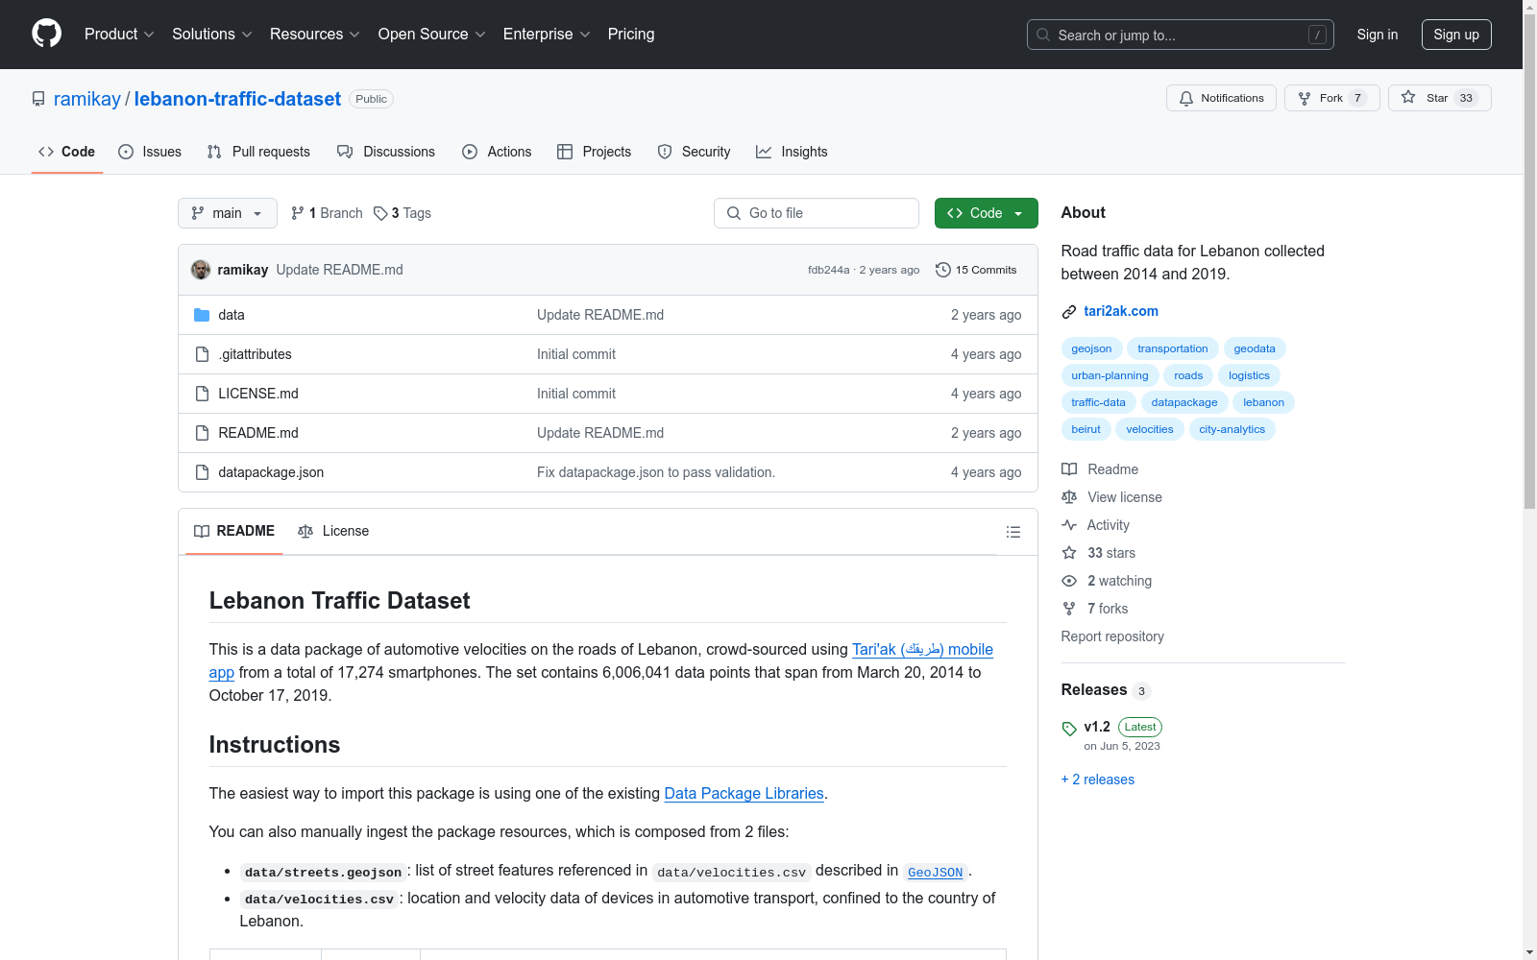The height and width of the screenshot is (960, 1537).
Task: Open the Security tab
Action: click(x=694, y=152)
